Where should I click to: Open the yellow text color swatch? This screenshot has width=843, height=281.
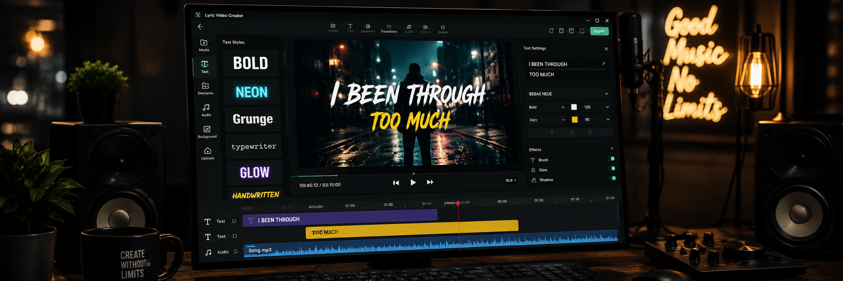(x=575, y=120)
